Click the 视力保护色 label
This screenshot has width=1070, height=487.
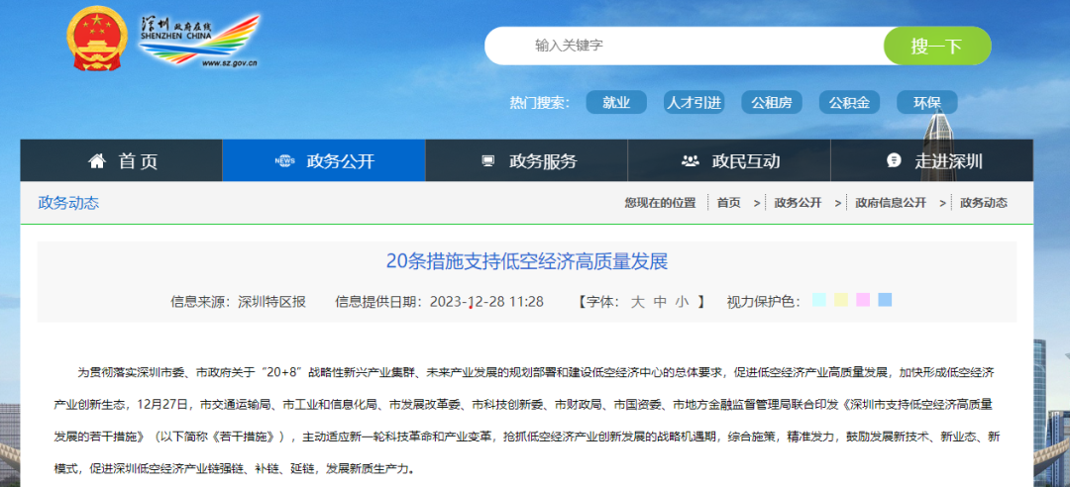(x=764, y=302)
